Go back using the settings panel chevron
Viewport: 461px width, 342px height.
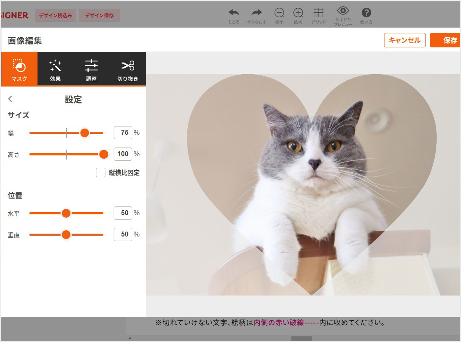point(10,99)
